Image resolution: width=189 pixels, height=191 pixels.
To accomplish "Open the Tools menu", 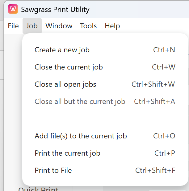I will pos(88,26).
